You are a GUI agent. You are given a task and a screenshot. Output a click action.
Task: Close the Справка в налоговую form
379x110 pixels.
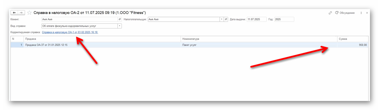367,13
